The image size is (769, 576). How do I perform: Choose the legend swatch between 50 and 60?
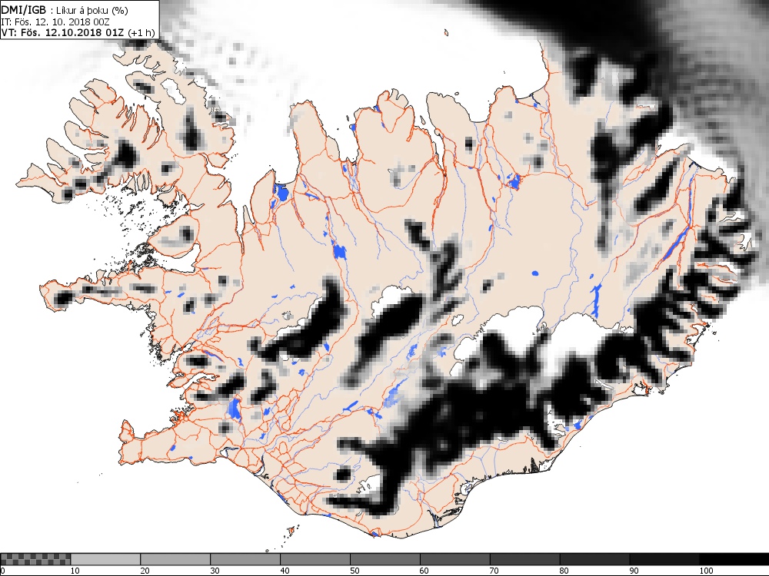pyautogui.click(x=385, y=559)
